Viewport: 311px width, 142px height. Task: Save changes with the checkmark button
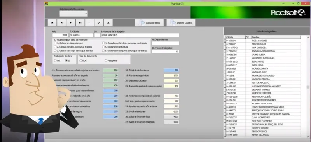(99, 23)
